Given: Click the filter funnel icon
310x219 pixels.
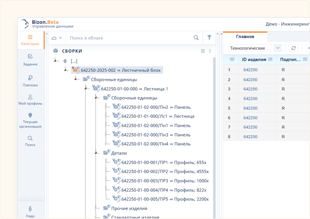Looking at the screenshot, I should [209, 38].
